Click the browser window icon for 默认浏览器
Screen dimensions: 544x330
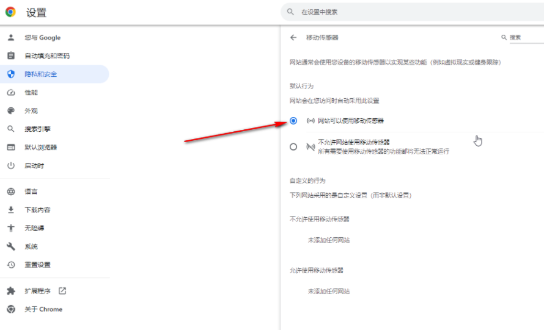click(x=11, y=148)
